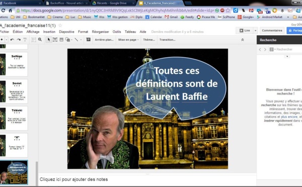Open the Line tool dropdown arrow
Image resolution: width=302 pixels, height=187 pixels.
click(81, 40)
